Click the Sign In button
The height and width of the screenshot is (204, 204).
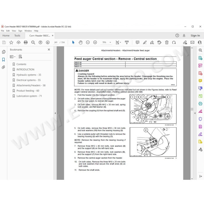click(x=195, y=36)
